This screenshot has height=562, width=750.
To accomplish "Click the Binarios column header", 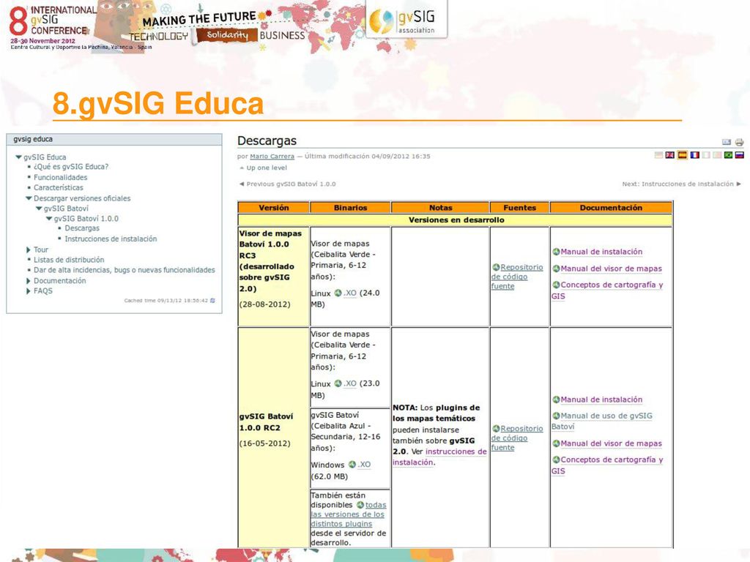I will coord(350,207).
